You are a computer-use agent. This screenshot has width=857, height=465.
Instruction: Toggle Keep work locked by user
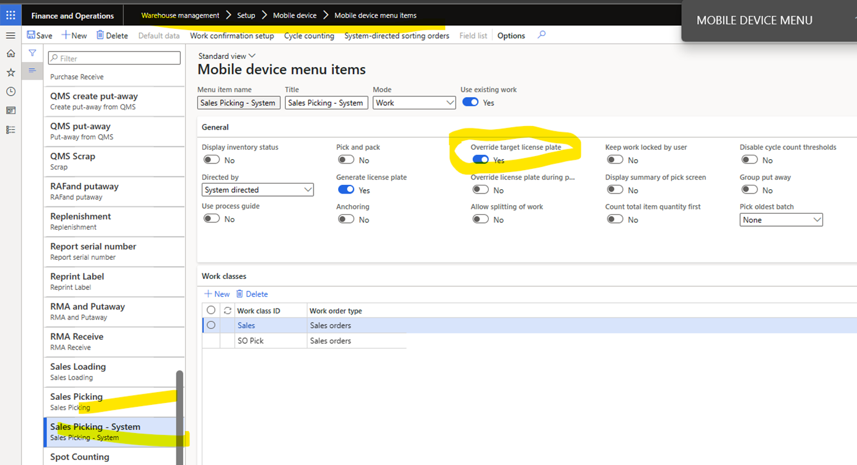click(x=615, y=160)
